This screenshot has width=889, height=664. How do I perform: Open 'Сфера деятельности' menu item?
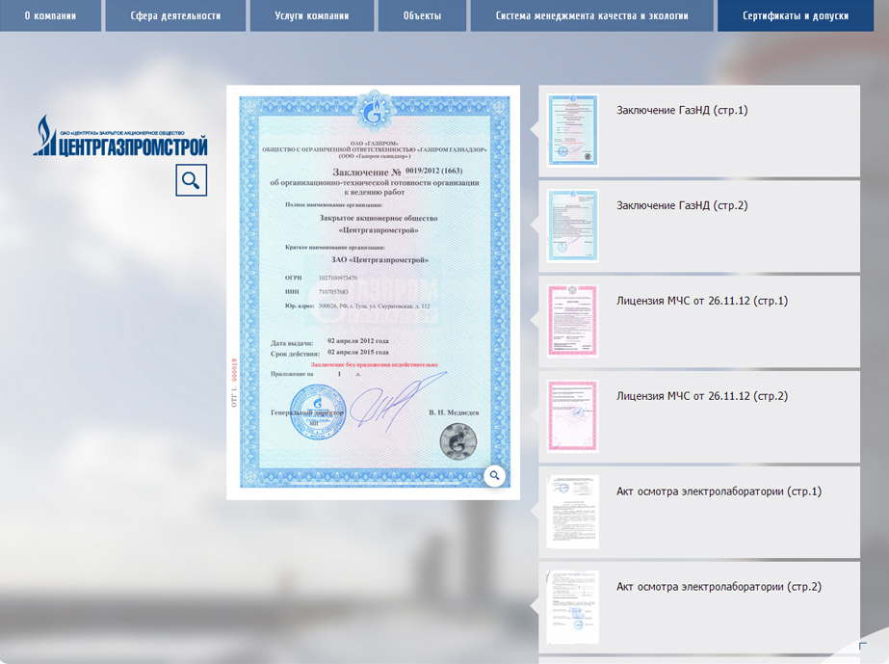[175, 15]
